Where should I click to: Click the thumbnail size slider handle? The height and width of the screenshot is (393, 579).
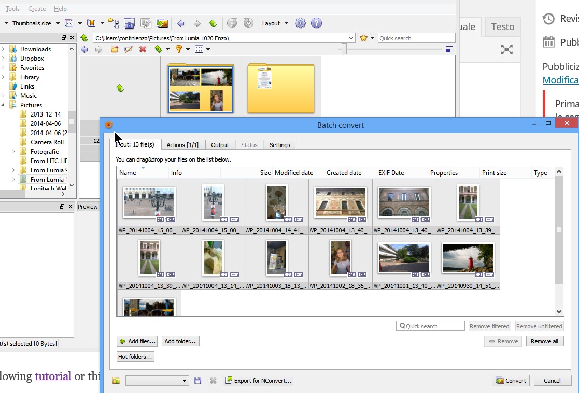click(343, 49)
